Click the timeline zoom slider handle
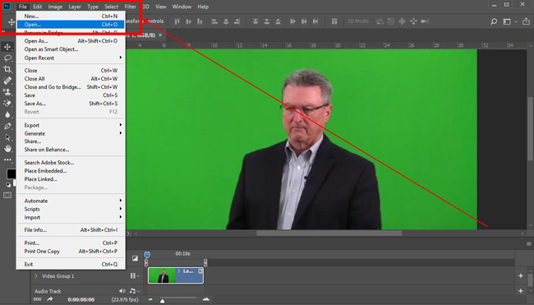Image resolution: width=534 pixels, height=305 pixels. pos(163,301)
